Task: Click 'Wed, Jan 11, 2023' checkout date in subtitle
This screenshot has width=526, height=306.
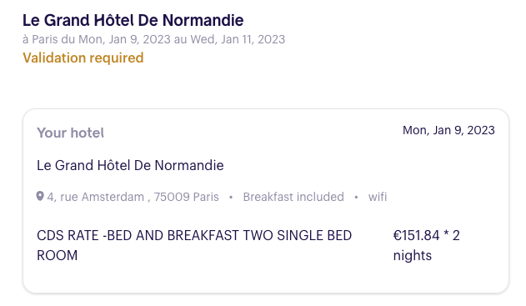Action: (238, 39)
